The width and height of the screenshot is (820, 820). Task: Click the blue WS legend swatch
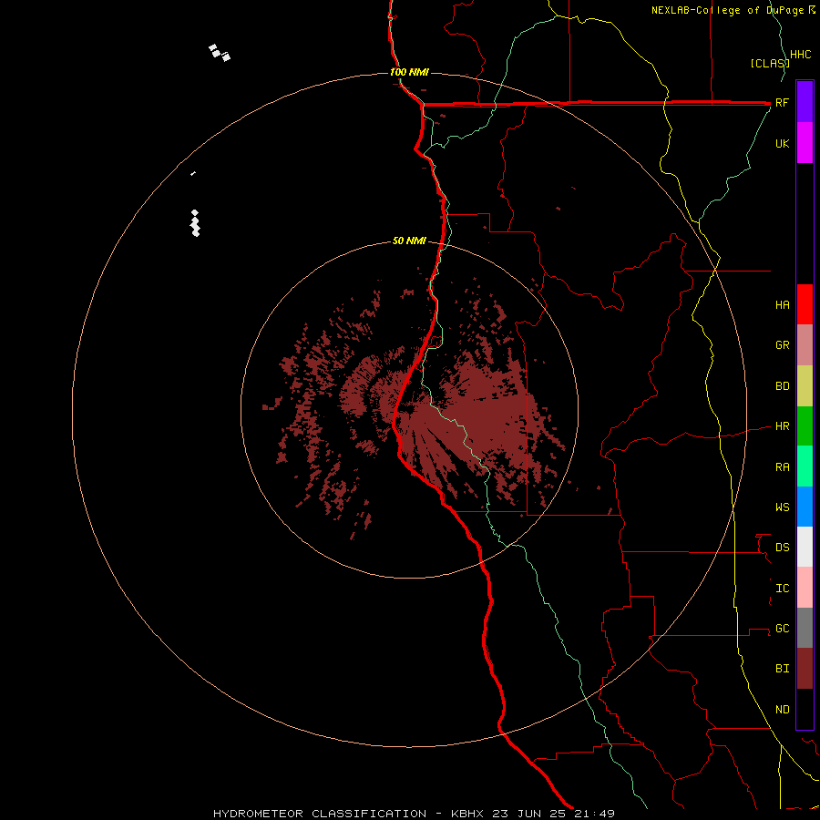805,507
